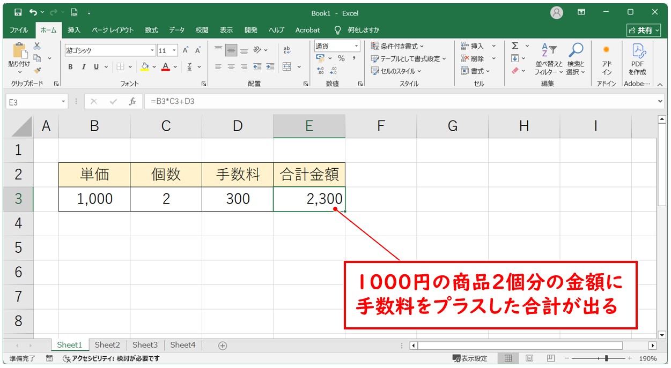
Task: Click the アドイン add-ins icon
Action: (x=607, y=59)
